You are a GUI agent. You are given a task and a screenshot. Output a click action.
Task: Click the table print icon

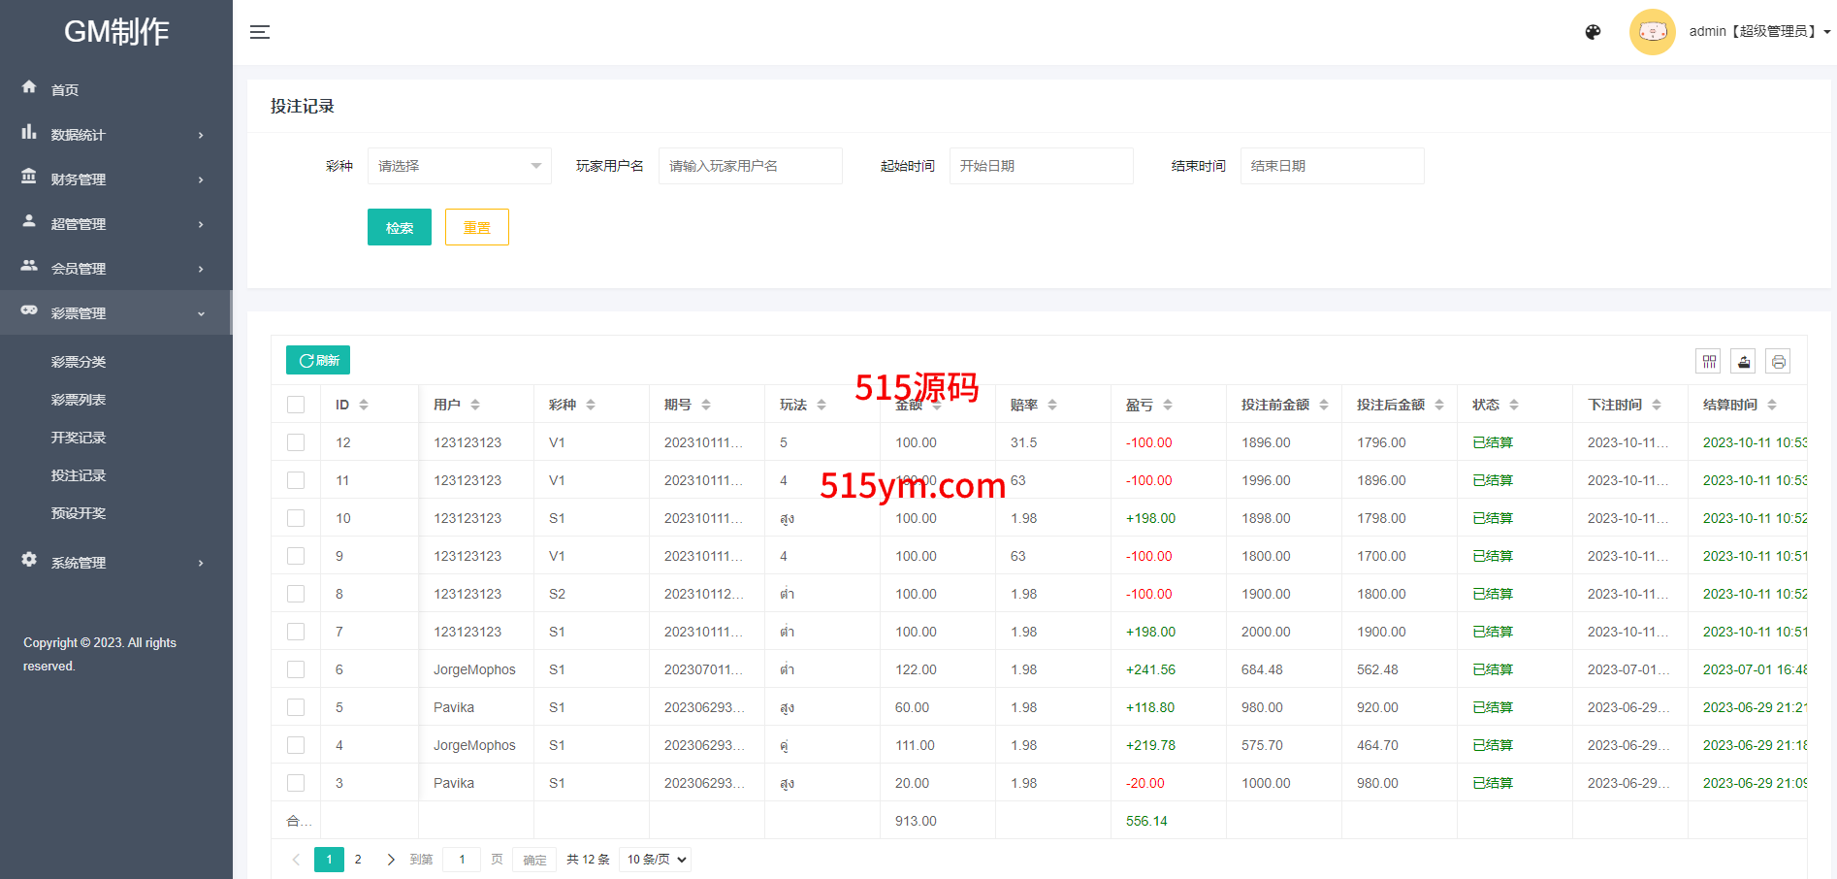tap(1778, 362)
